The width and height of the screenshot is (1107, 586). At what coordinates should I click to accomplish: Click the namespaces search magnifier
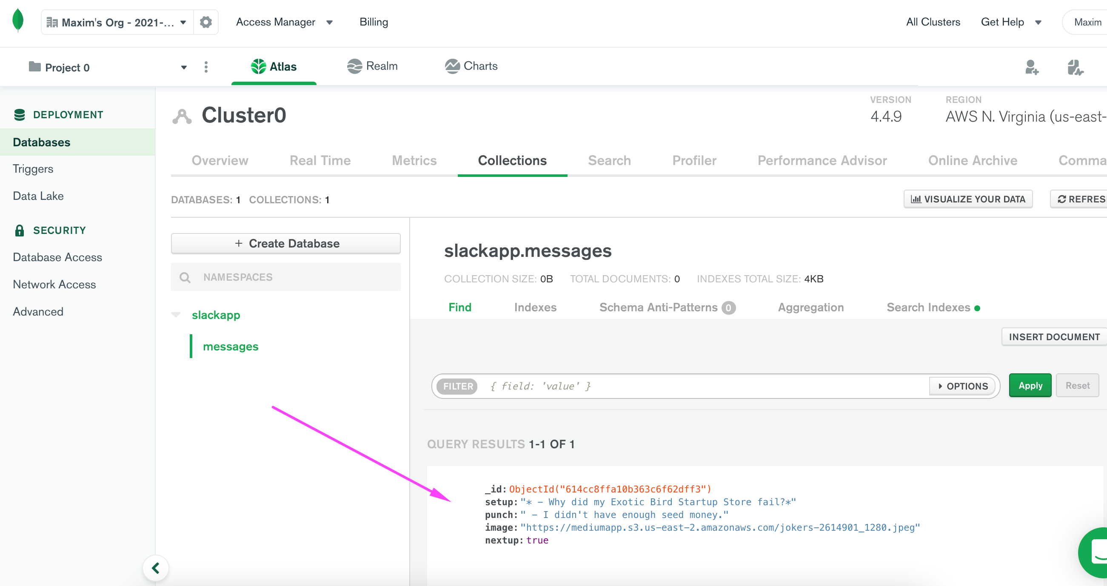pyautogui.click(x=185, y=277)
